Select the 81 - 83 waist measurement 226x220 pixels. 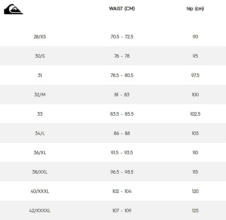click(x=122, y=95)
